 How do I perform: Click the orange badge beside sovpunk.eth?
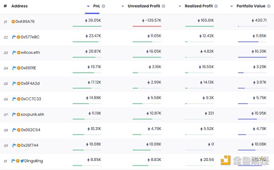tap(18, 115)
